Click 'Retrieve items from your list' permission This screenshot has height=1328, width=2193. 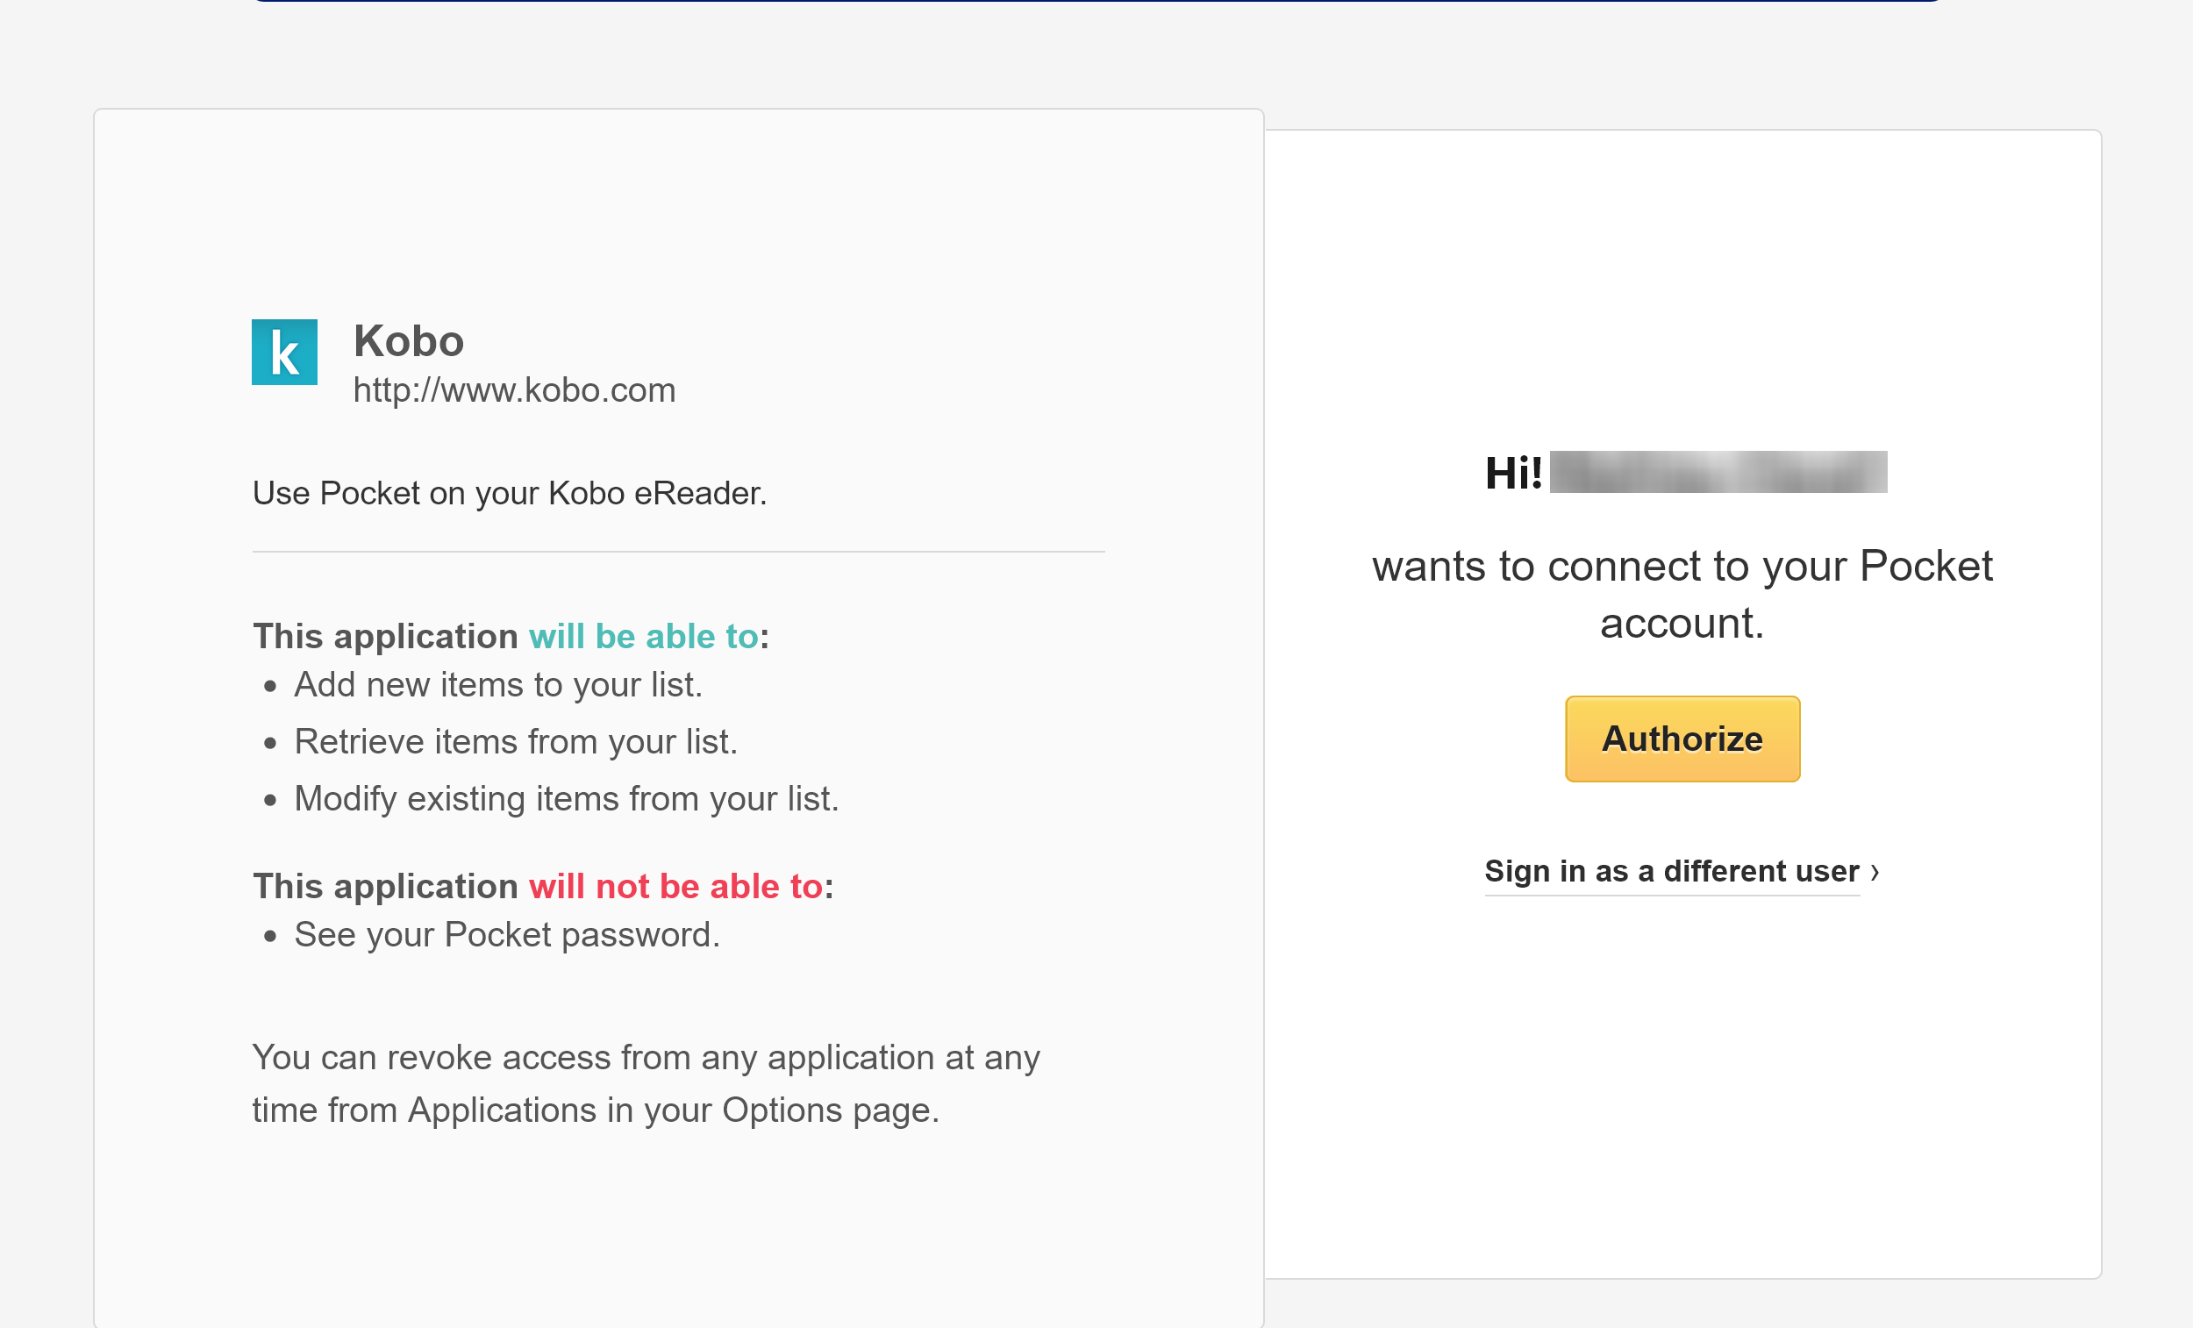pyautogui.click(x=515, y=742)
